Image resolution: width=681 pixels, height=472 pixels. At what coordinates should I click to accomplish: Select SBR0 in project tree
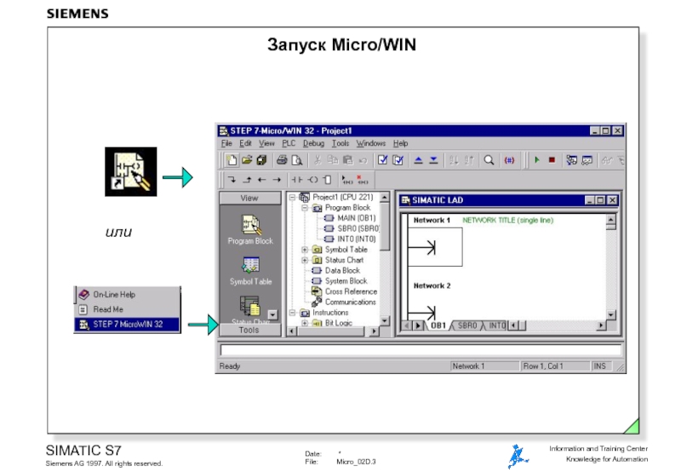pyautogui.click(x=352, y=228)
